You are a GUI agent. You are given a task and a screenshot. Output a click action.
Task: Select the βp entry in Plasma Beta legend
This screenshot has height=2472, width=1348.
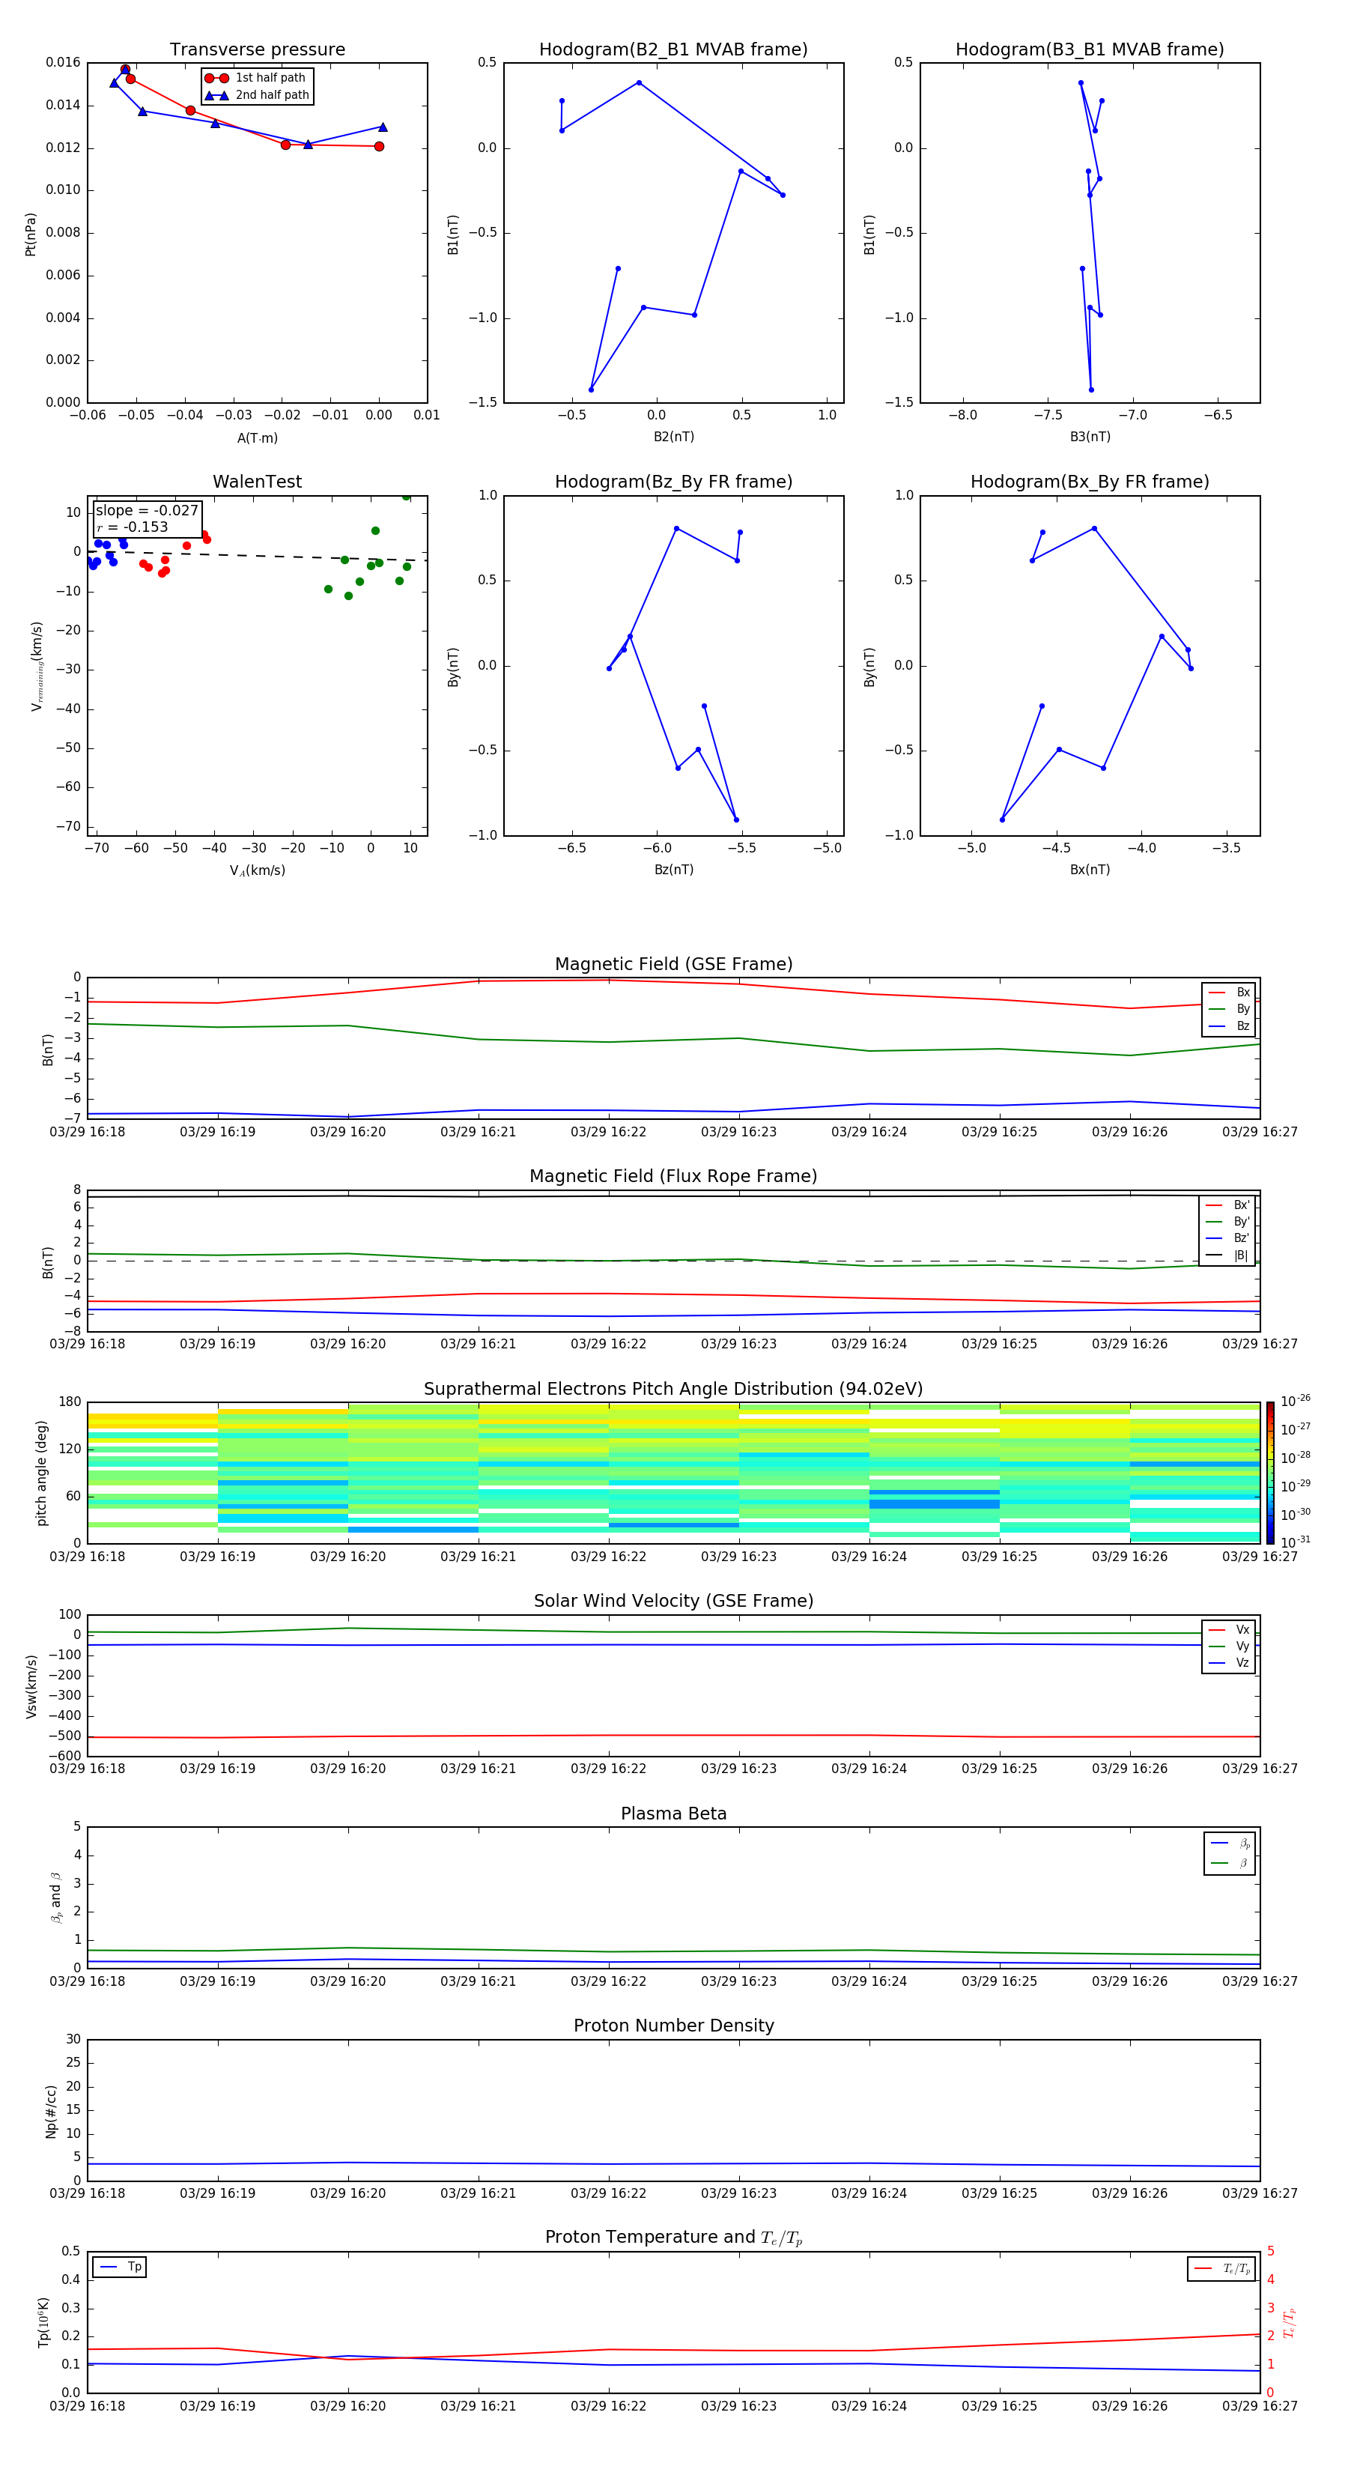pos(1230,1844)
